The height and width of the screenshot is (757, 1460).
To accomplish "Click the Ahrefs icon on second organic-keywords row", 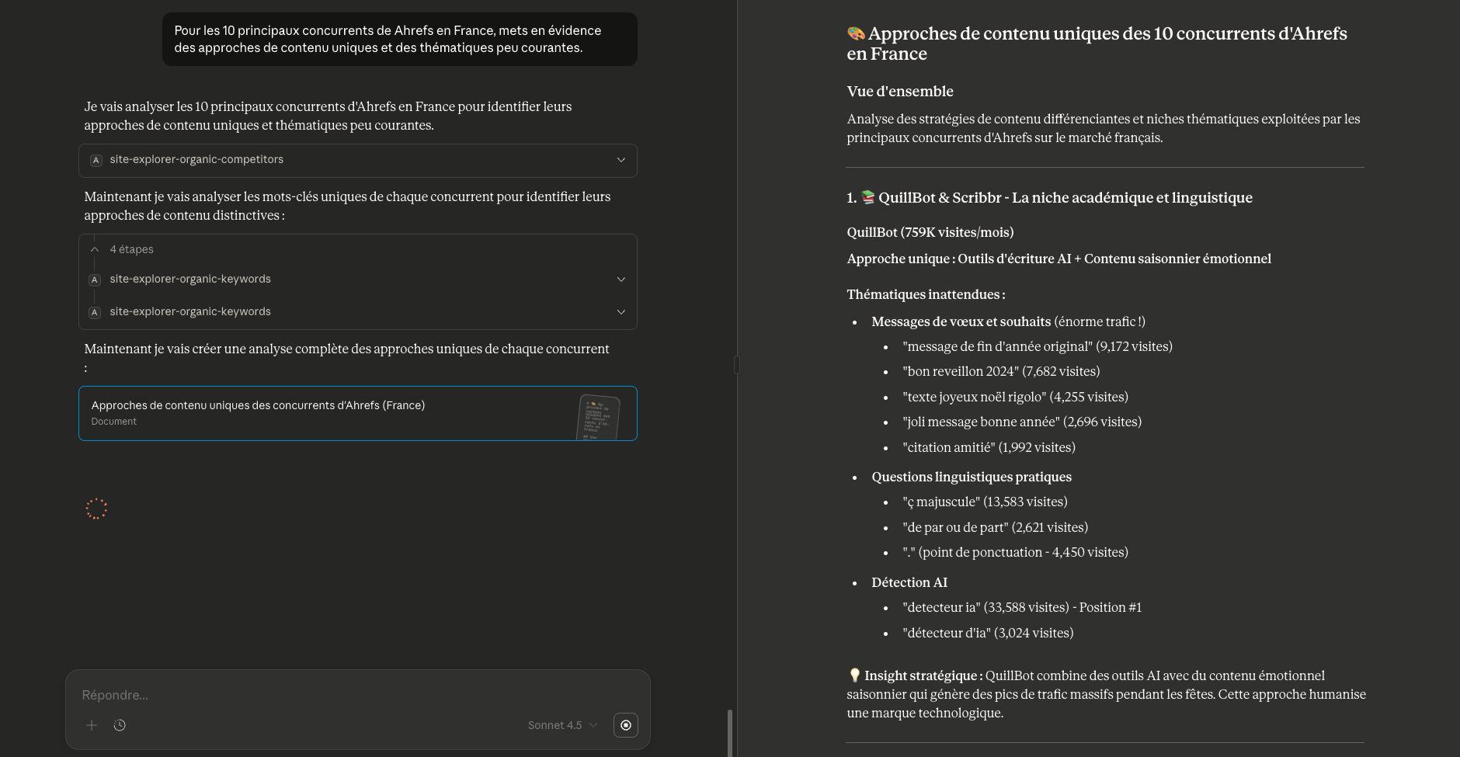I will point(95,312).
